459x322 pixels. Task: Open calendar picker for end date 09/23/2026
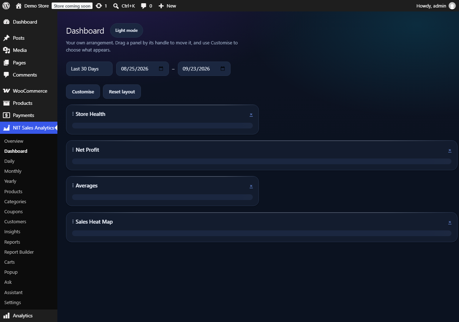click(223, 69)
